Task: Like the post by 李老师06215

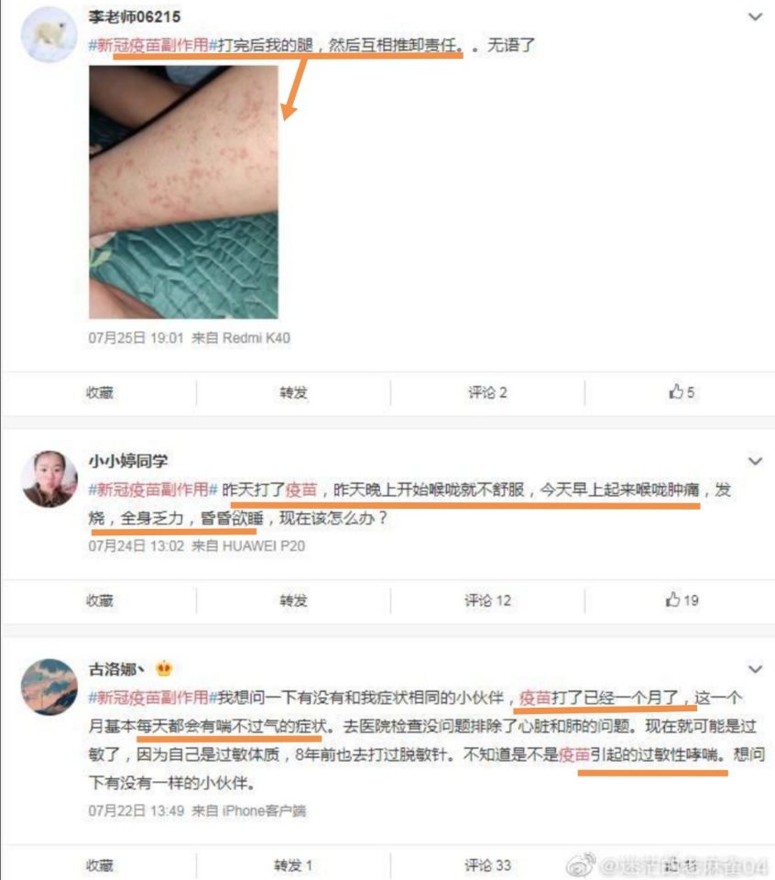Action: tap(681, 391)
